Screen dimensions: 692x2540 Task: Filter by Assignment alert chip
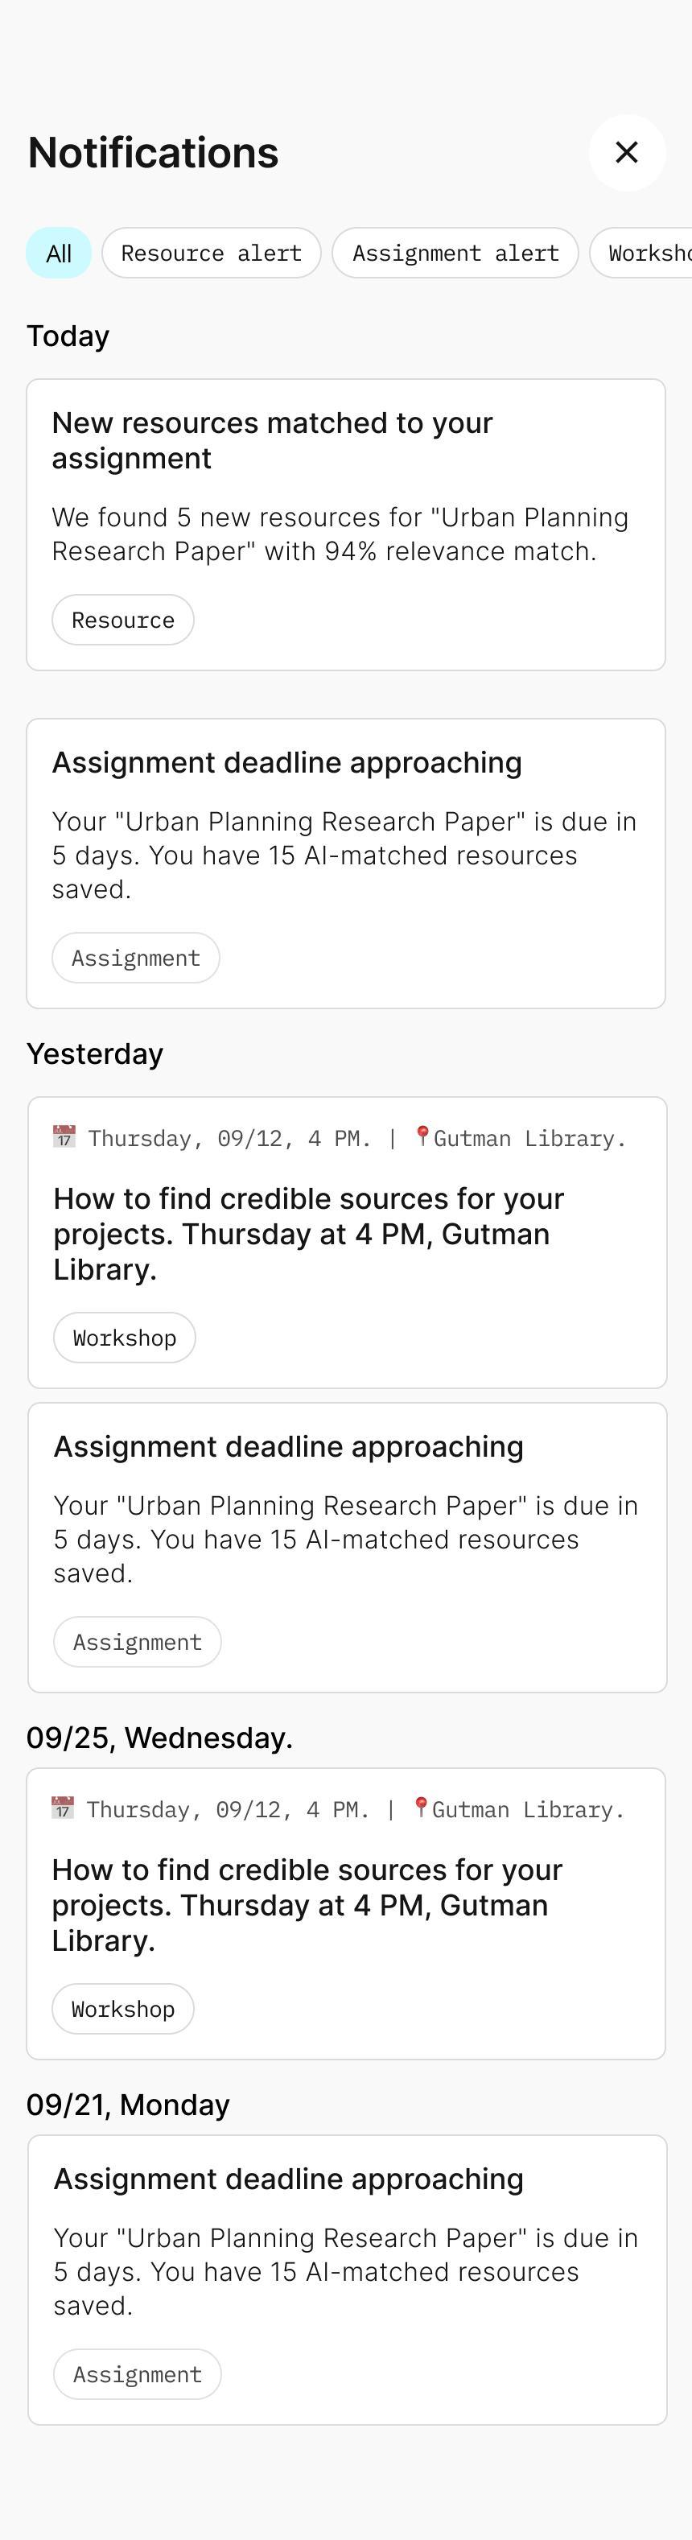click(x=455, y=254)
